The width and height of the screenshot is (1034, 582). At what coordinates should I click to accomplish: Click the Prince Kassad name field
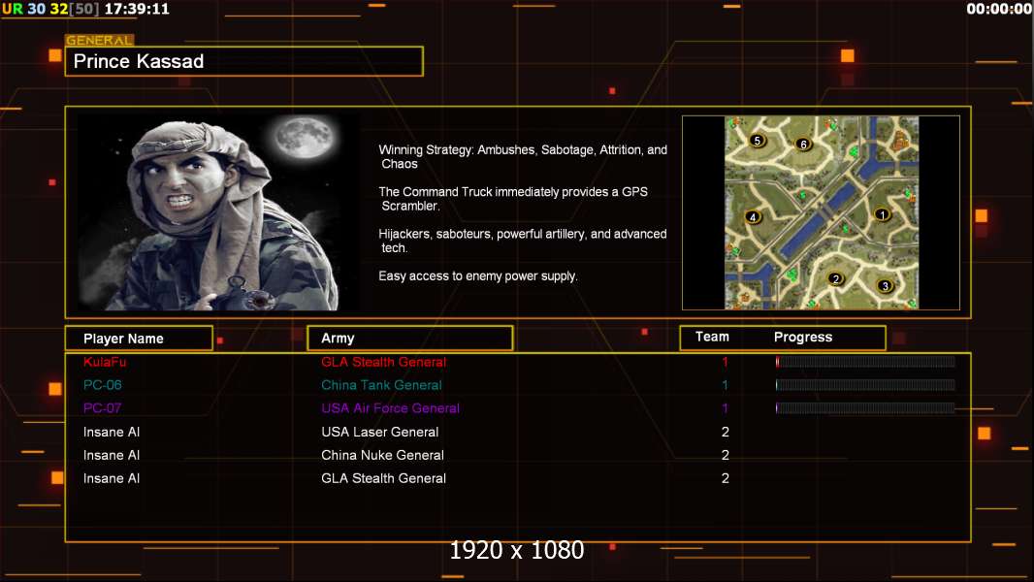pos(244,61)
